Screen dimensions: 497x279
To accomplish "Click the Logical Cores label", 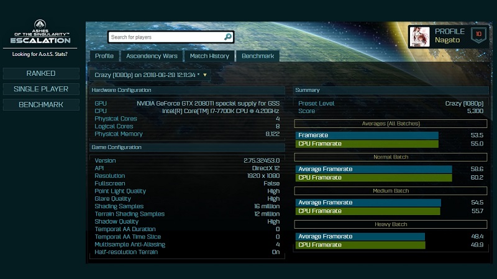I will click(114, 127).
